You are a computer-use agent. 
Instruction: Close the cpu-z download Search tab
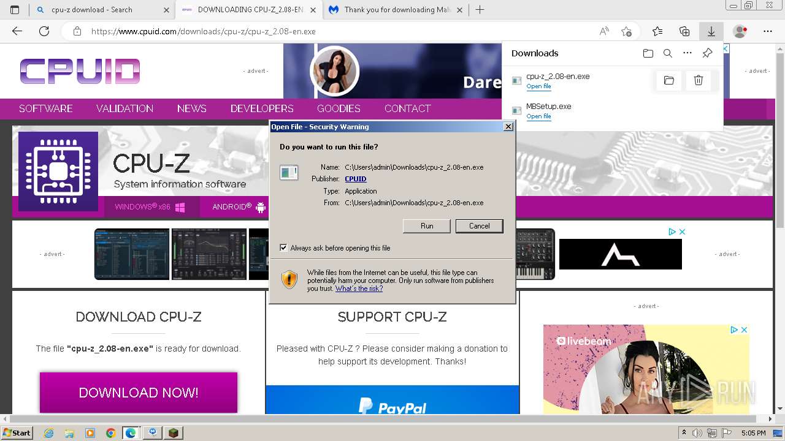(167, 10)
